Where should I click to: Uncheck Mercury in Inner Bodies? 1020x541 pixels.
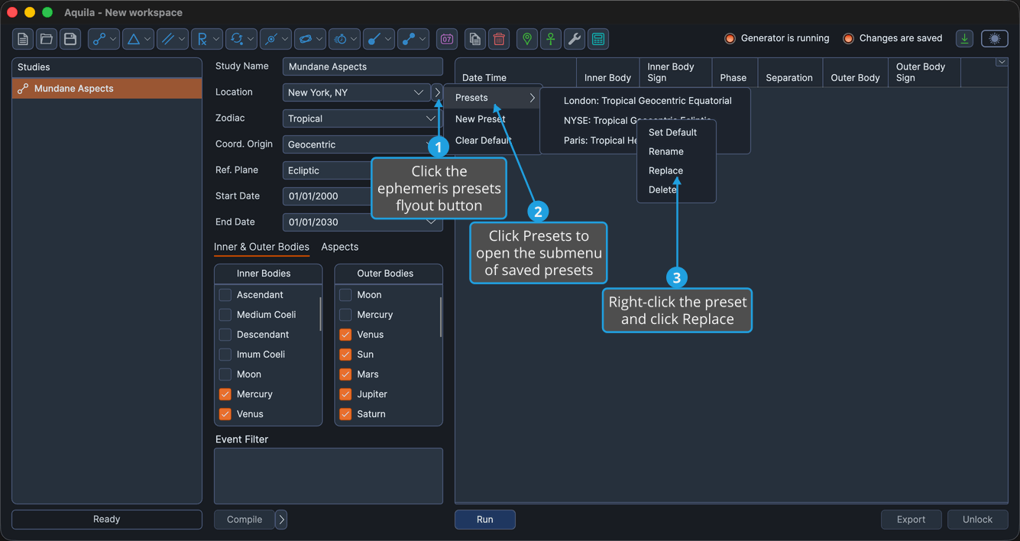[225, 394]
